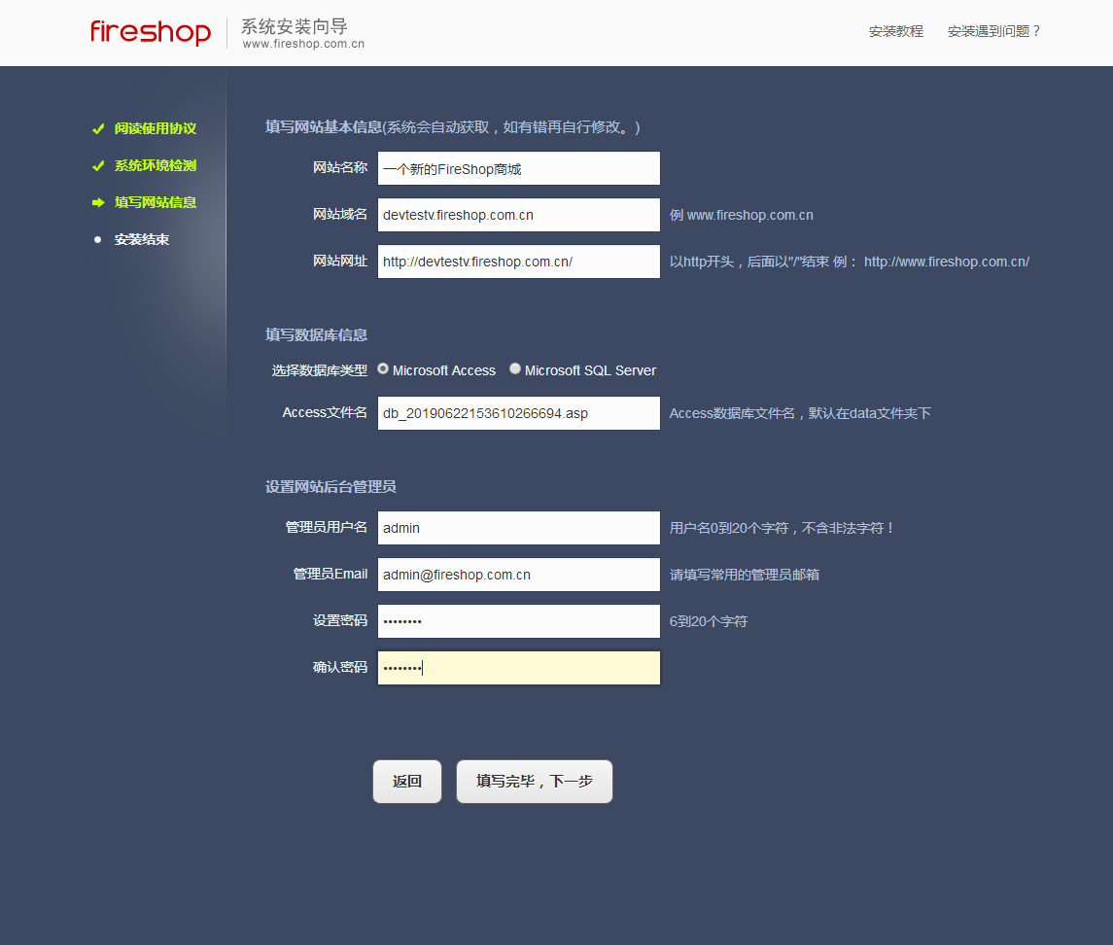
Task: Click the 网站域名 input field
Action: pyautogui.click(x=519, y=215)
